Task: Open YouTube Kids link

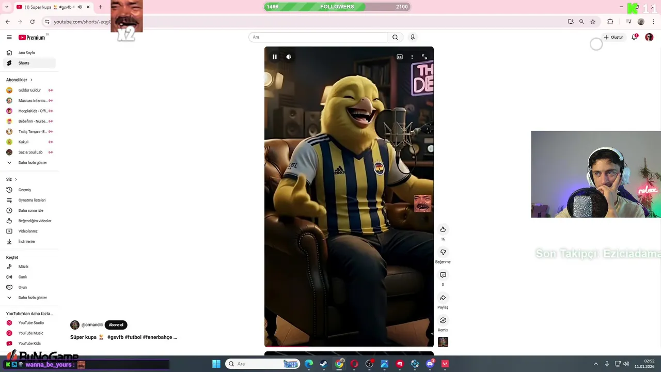Action: click(29, 344)
